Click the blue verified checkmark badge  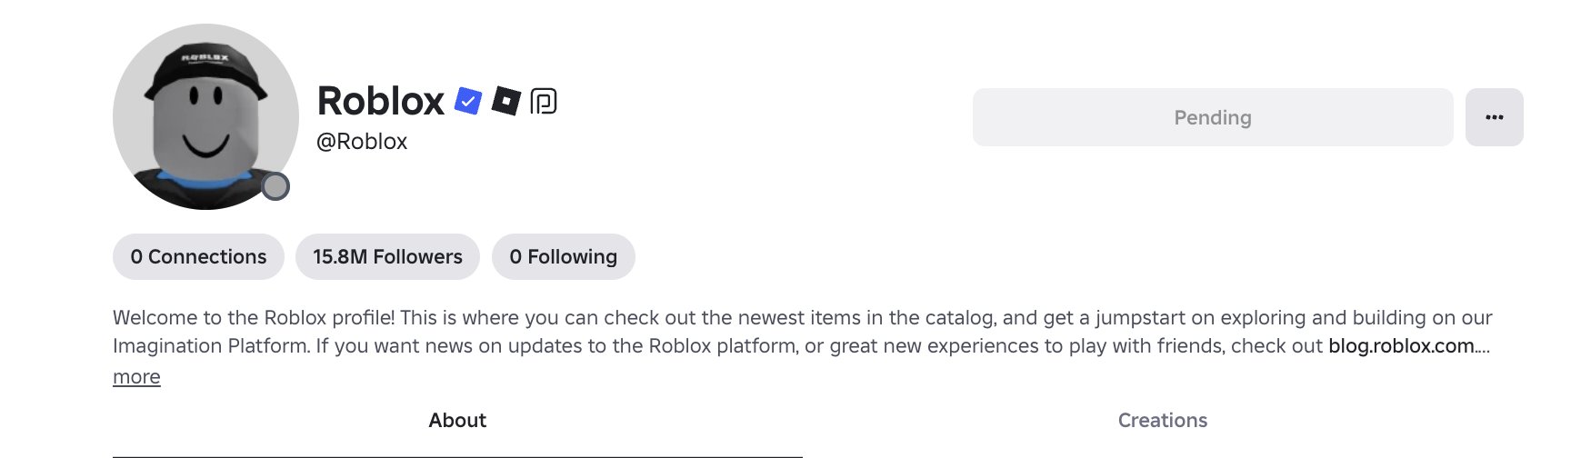468,101
